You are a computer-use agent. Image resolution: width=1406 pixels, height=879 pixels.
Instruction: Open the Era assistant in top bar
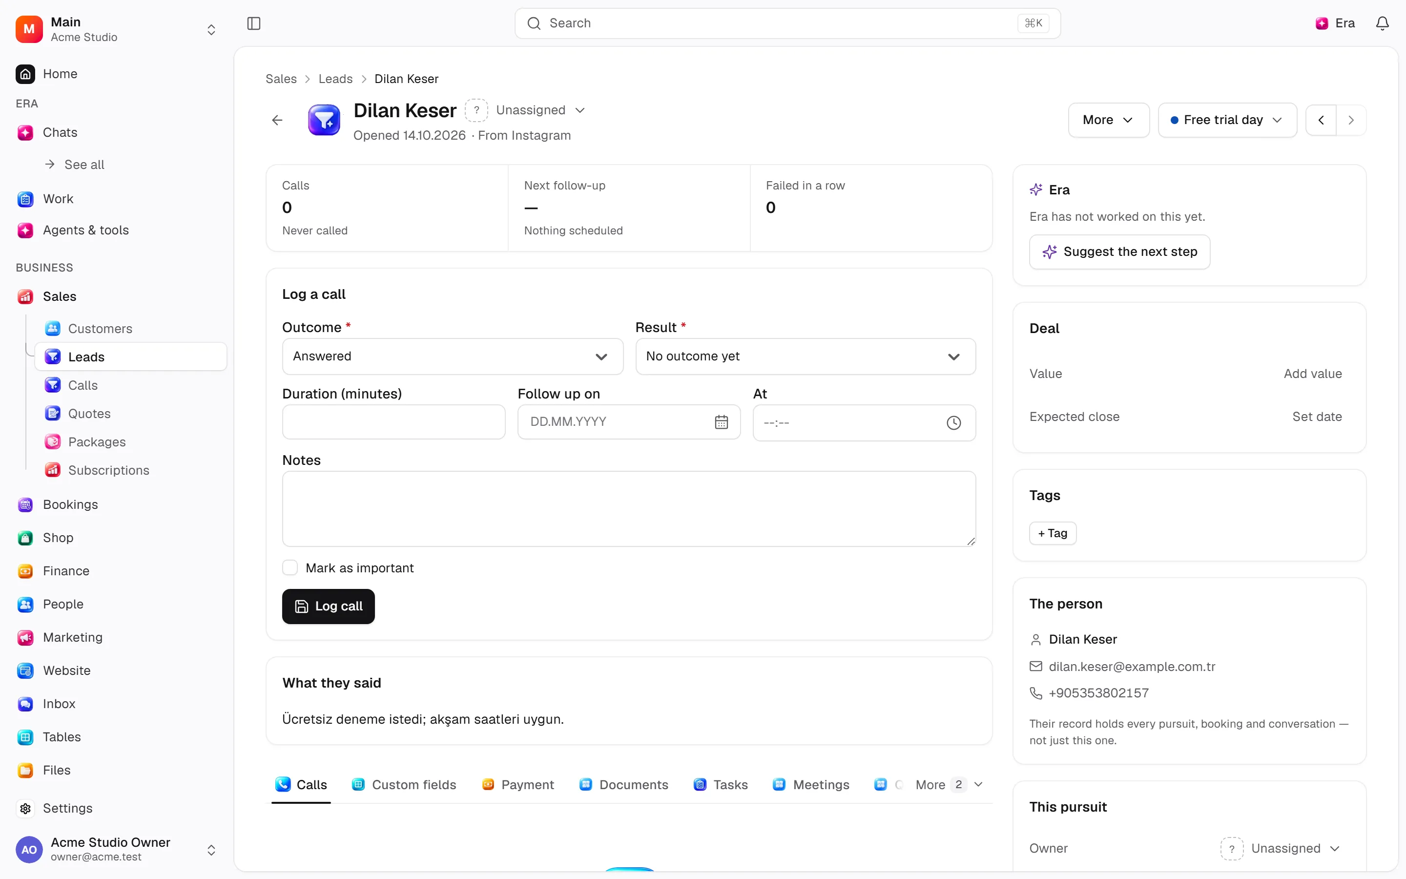(x=1335, y=23)
